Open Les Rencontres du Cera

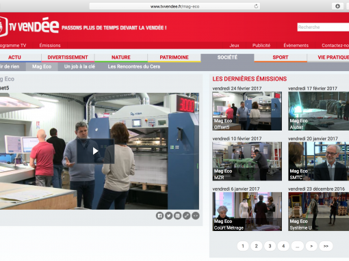[x=134, y=66]
